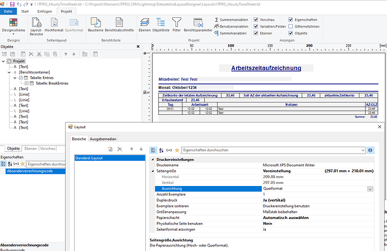
Task: Uncheck the Eigenschaften checkbox
Action: [x=290, y=19]
